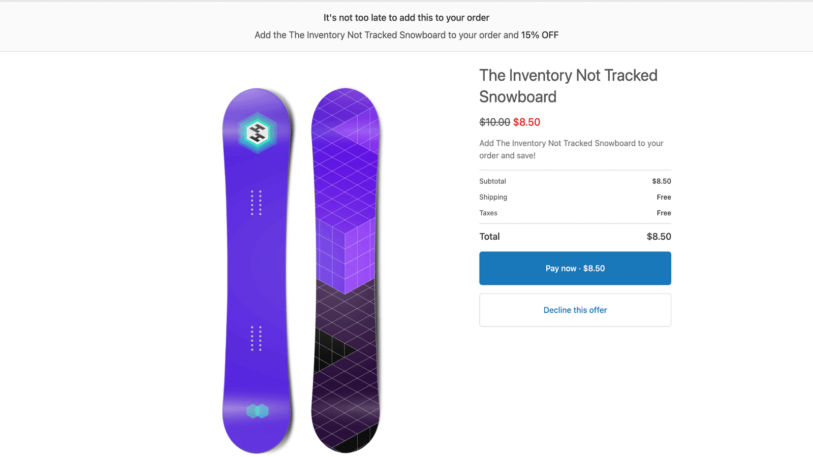Image resolution: width=813 pixels, height=457 pixels.
Task: Click the Taxes row label
Action: [x=488, y=213]
